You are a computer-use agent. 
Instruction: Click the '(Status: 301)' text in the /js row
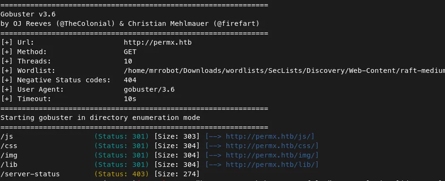point(121,136)
